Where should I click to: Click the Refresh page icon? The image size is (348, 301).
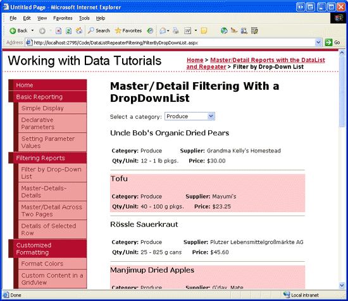click(68, 30)
